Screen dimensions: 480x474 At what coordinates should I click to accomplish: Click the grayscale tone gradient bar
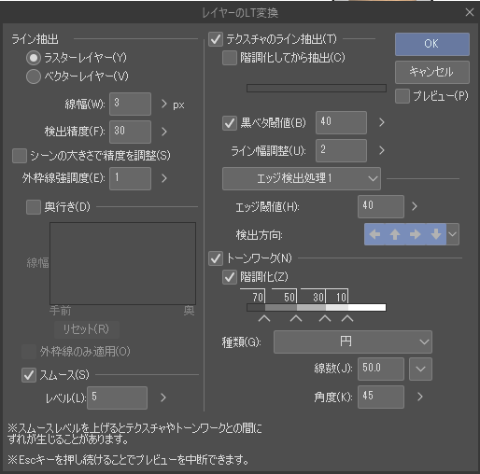(317, 308)
